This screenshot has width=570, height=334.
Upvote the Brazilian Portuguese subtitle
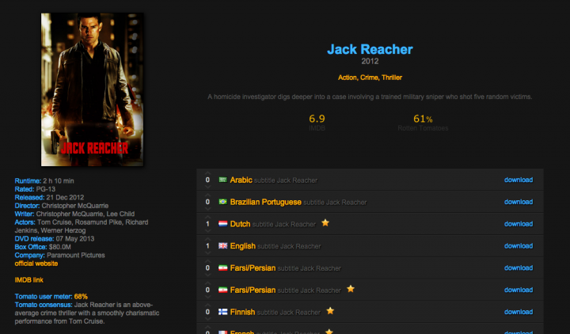(x=207, y=195)
